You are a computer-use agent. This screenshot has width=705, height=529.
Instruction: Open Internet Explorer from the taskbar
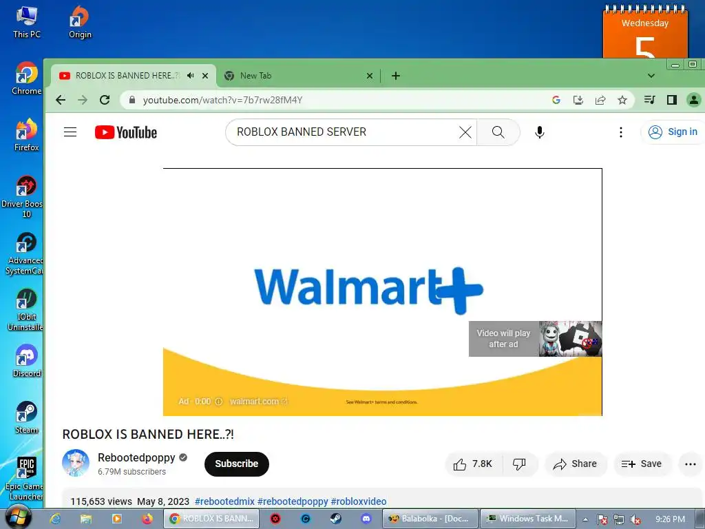(55, 519)
